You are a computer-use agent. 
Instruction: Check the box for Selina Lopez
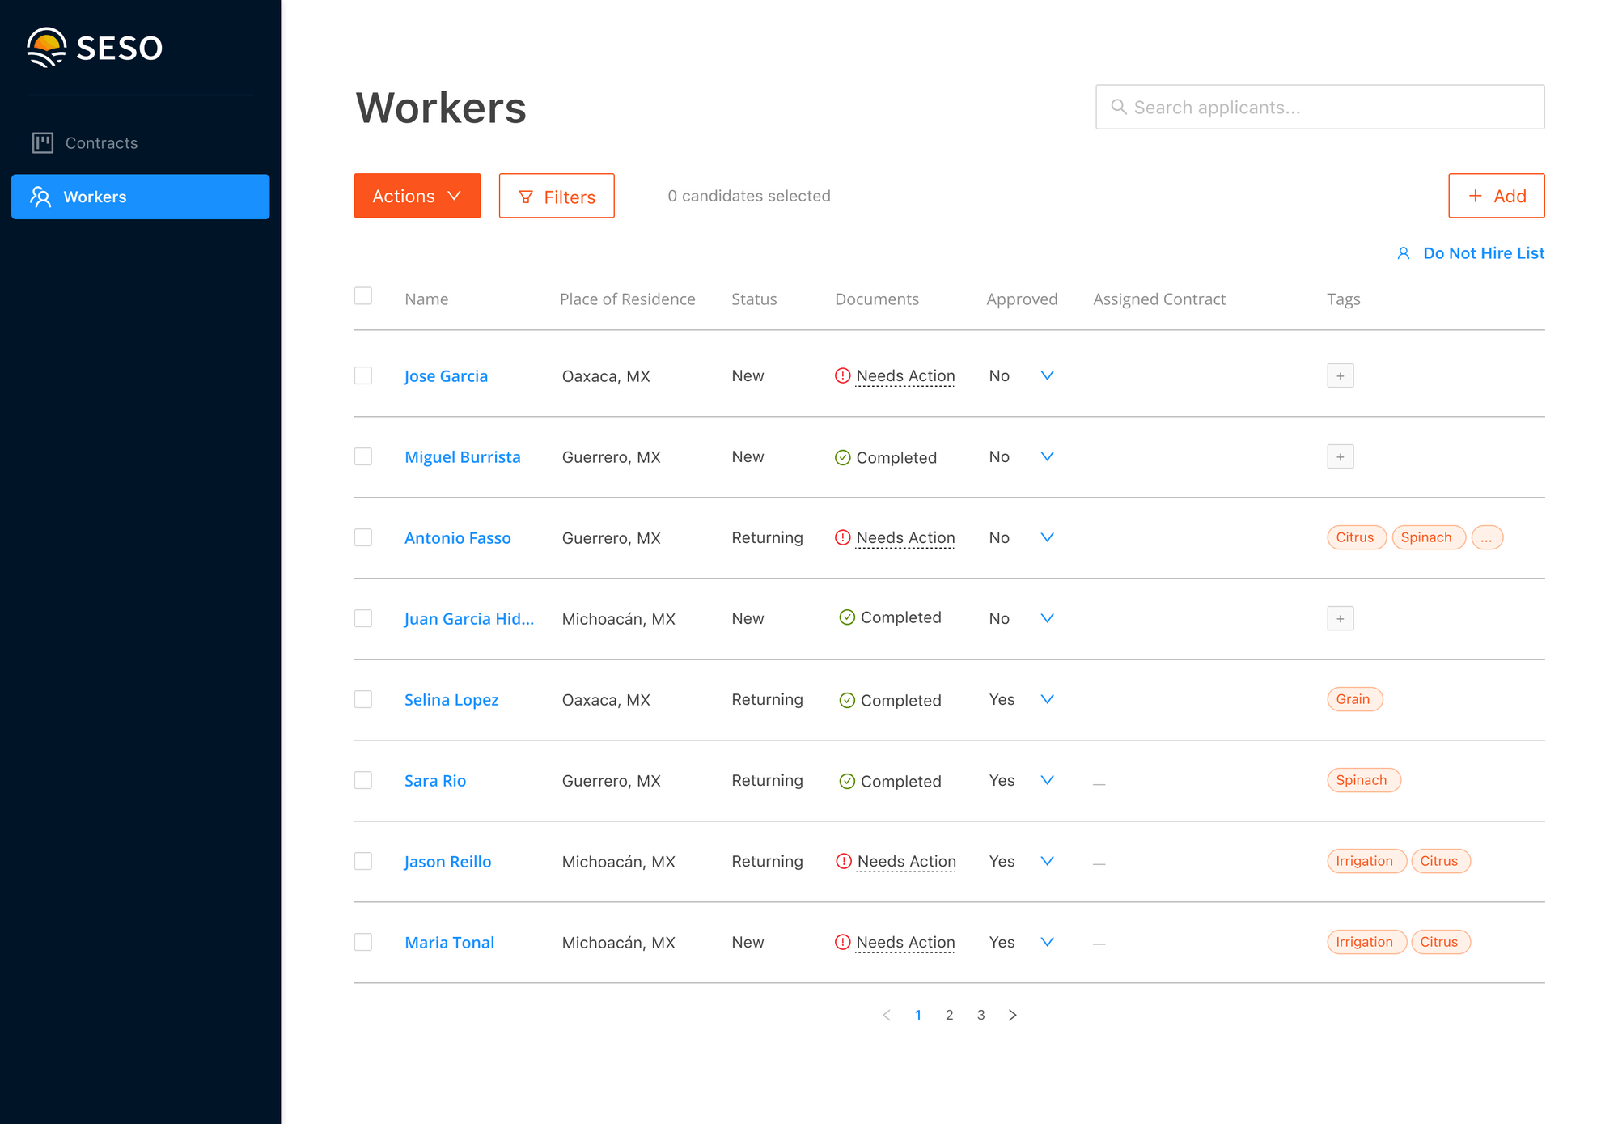[x=363, y=699]
